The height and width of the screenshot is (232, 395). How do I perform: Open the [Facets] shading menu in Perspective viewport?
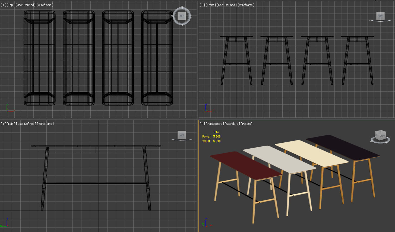tap(247, 124)
